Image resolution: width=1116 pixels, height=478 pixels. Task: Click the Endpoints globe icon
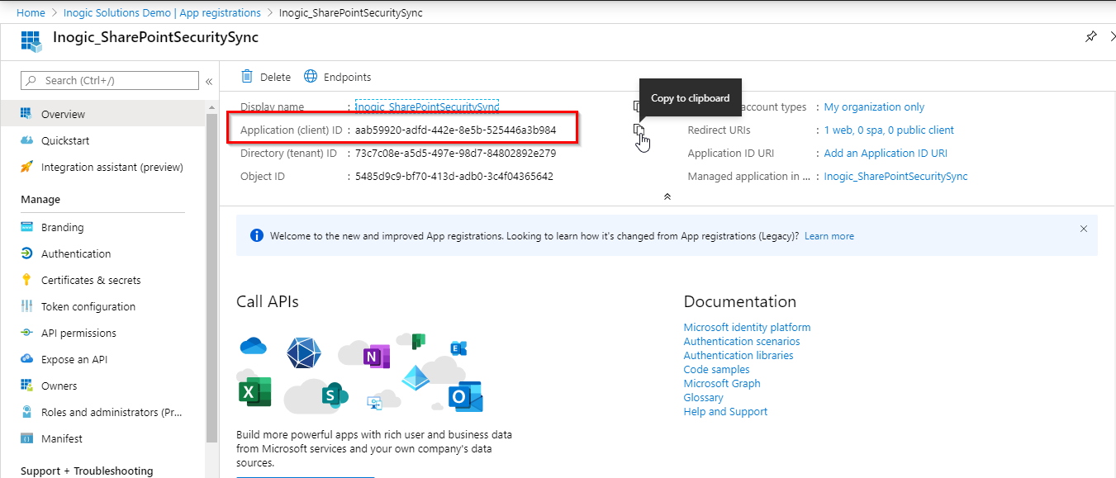point(311,77)
